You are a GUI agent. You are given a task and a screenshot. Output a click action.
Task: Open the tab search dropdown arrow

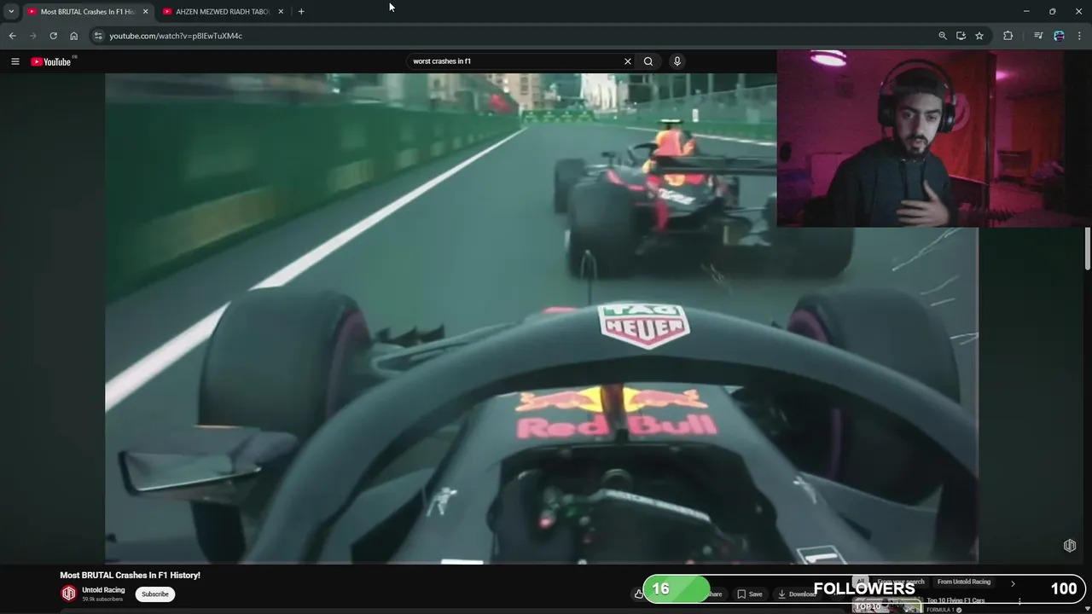pyautogui.click(x=11, y=11)
